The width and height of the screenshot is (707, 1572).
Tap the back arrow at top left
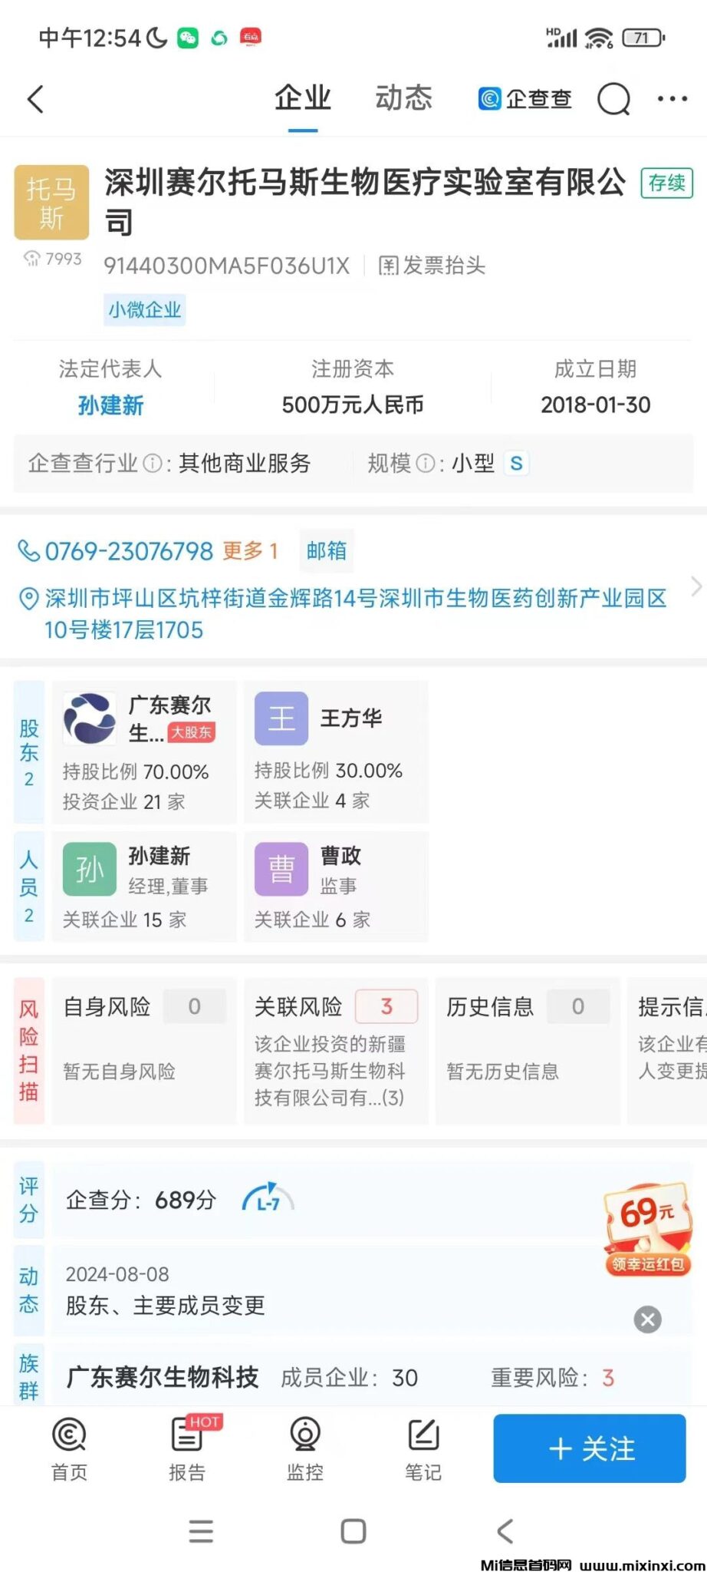click(36, 99)
